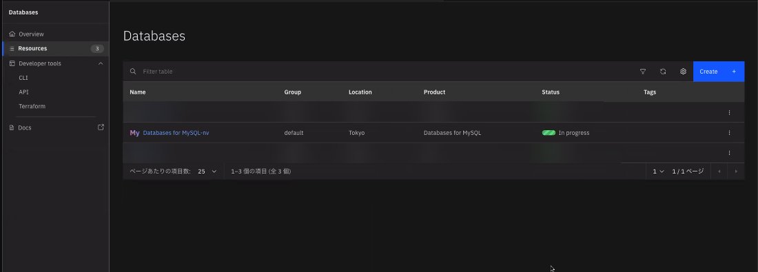Image resolution: width=758 pixels, height=272 pixels.
Task: Open overflow menu for first blurred row
Action: click(x=730, y=112)
